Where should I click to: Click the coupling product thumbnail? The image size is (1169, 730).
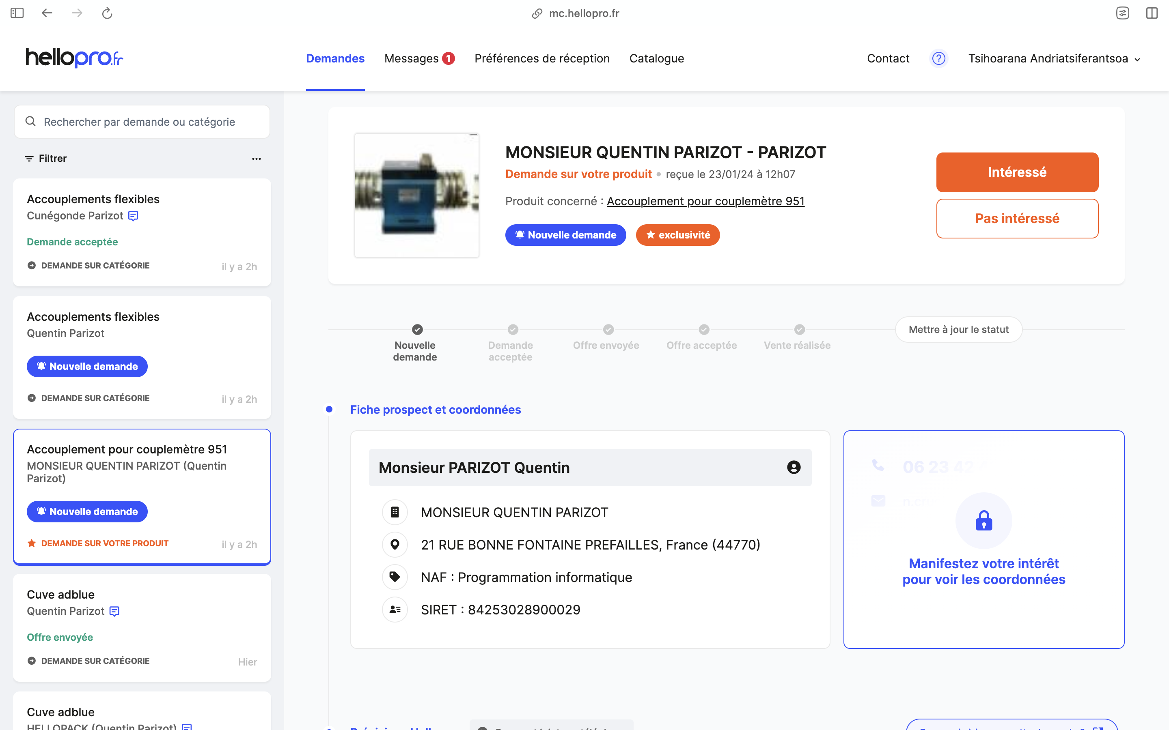417,195
